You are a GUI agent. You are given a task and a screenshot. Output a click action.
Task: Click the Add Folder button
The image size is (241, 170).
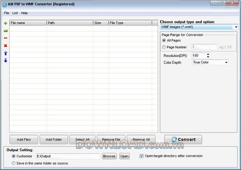54,140
